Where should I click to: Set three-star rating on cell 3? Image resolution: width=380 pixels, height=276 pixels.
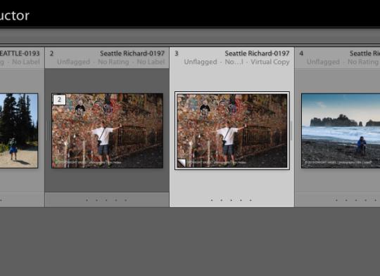coord(232,200)
